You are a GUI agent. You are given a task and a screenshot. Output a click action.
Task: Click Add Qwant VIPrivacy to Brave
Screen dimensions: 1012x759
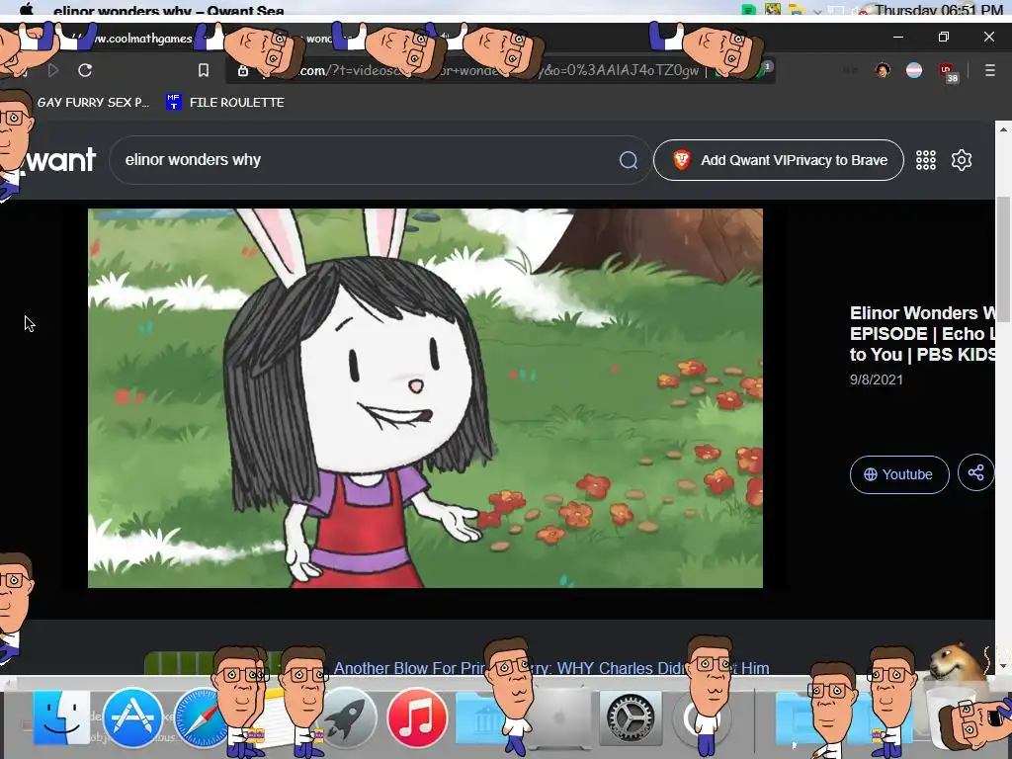tap(779, 160)
